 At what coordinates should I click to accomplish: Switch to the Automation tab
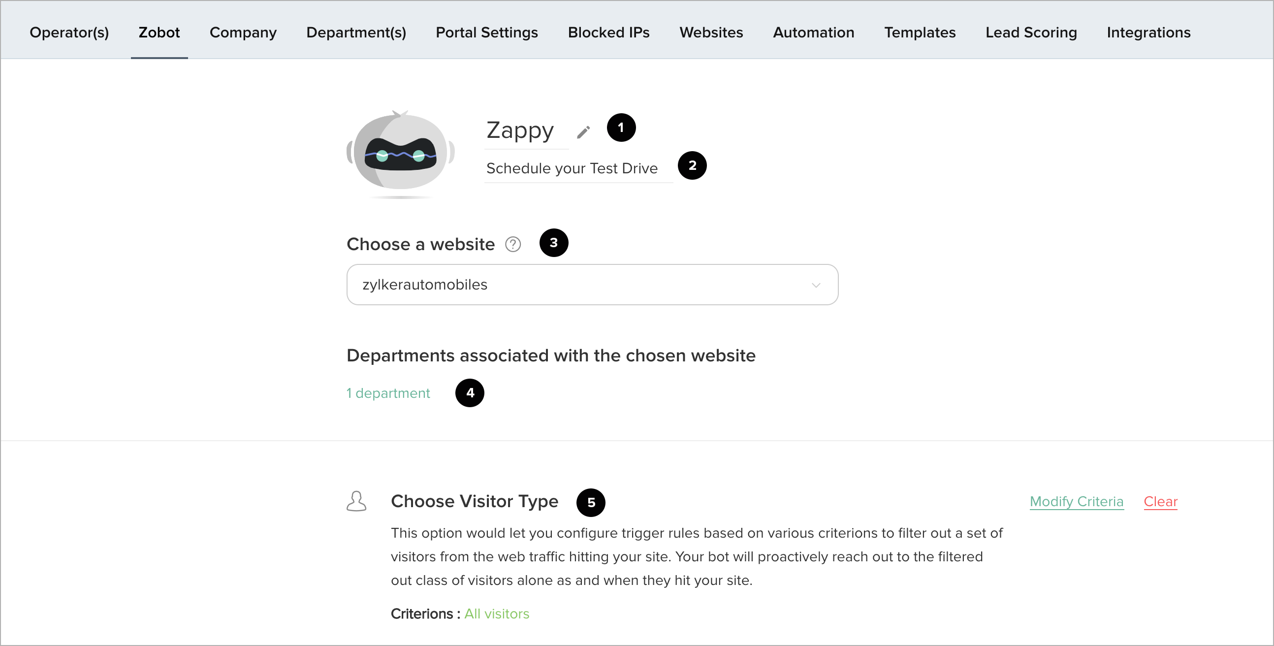(814, 32)
